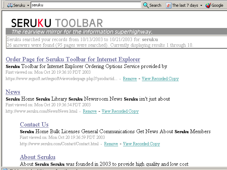This screenshot has height=170, width=227.
Task: View Recorded Copy of the order page
Action: [160, 79]
